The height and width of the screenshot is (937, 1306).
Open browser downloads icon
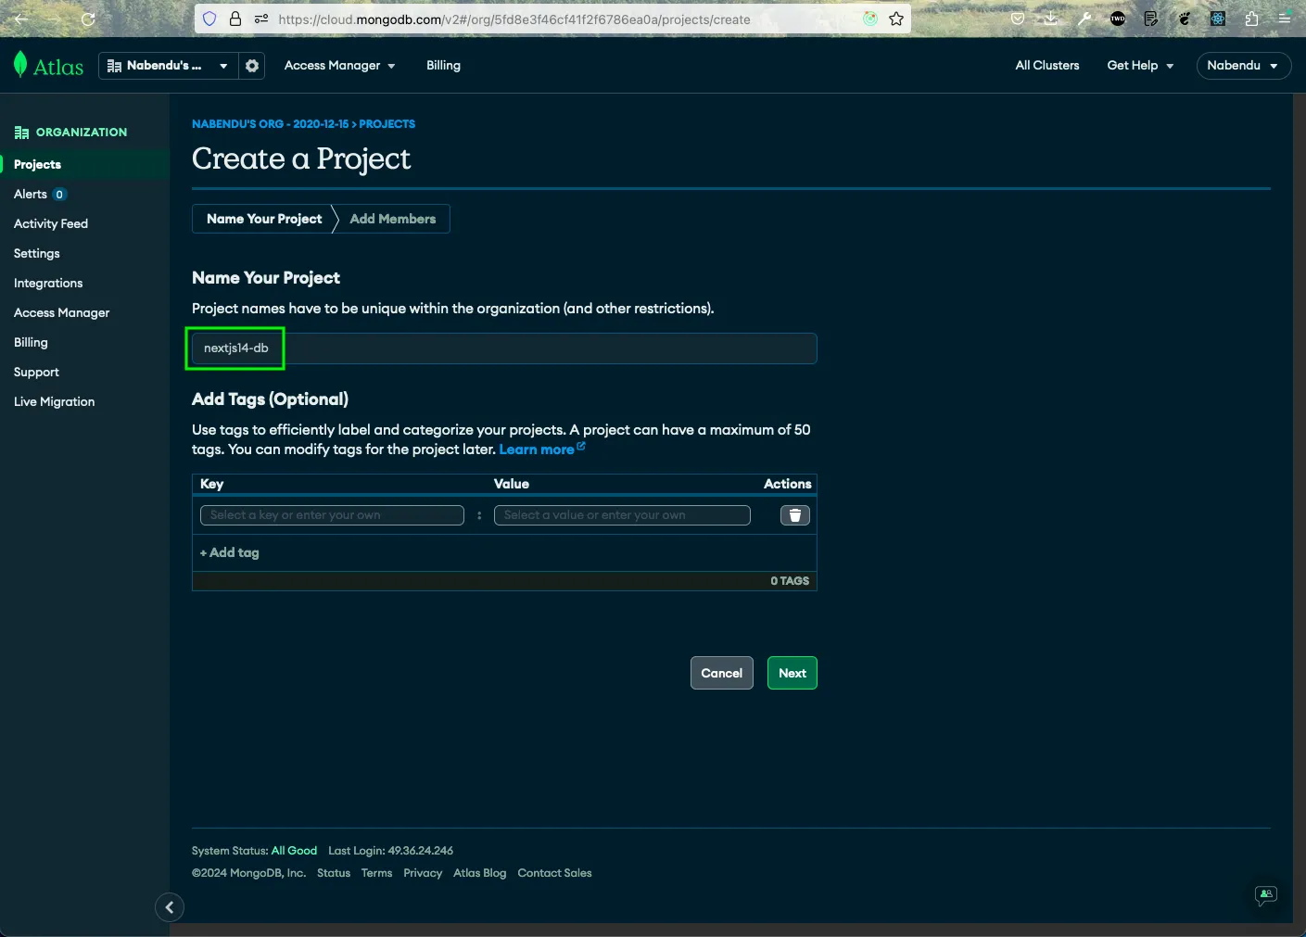coord(1051,19)
